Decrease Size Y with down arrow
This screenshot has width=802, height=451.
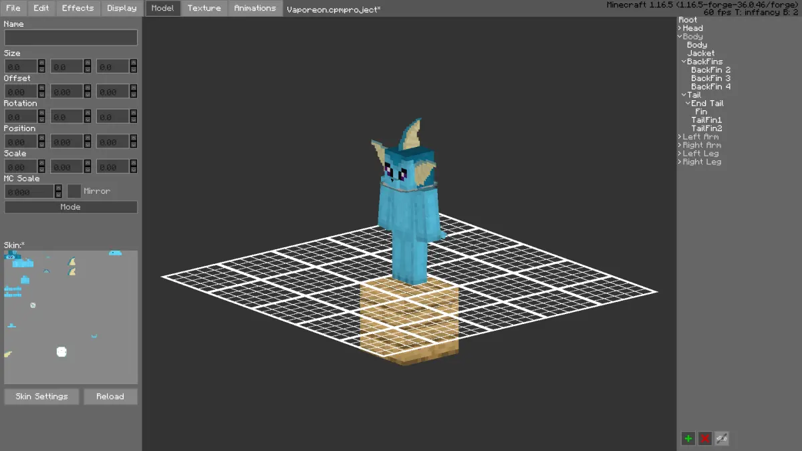coord(88,70)
